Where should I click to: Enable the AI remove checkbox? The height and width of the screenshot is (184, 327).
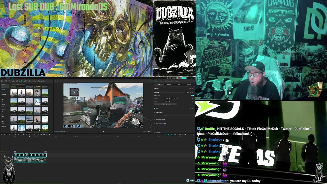coord(155,128)
